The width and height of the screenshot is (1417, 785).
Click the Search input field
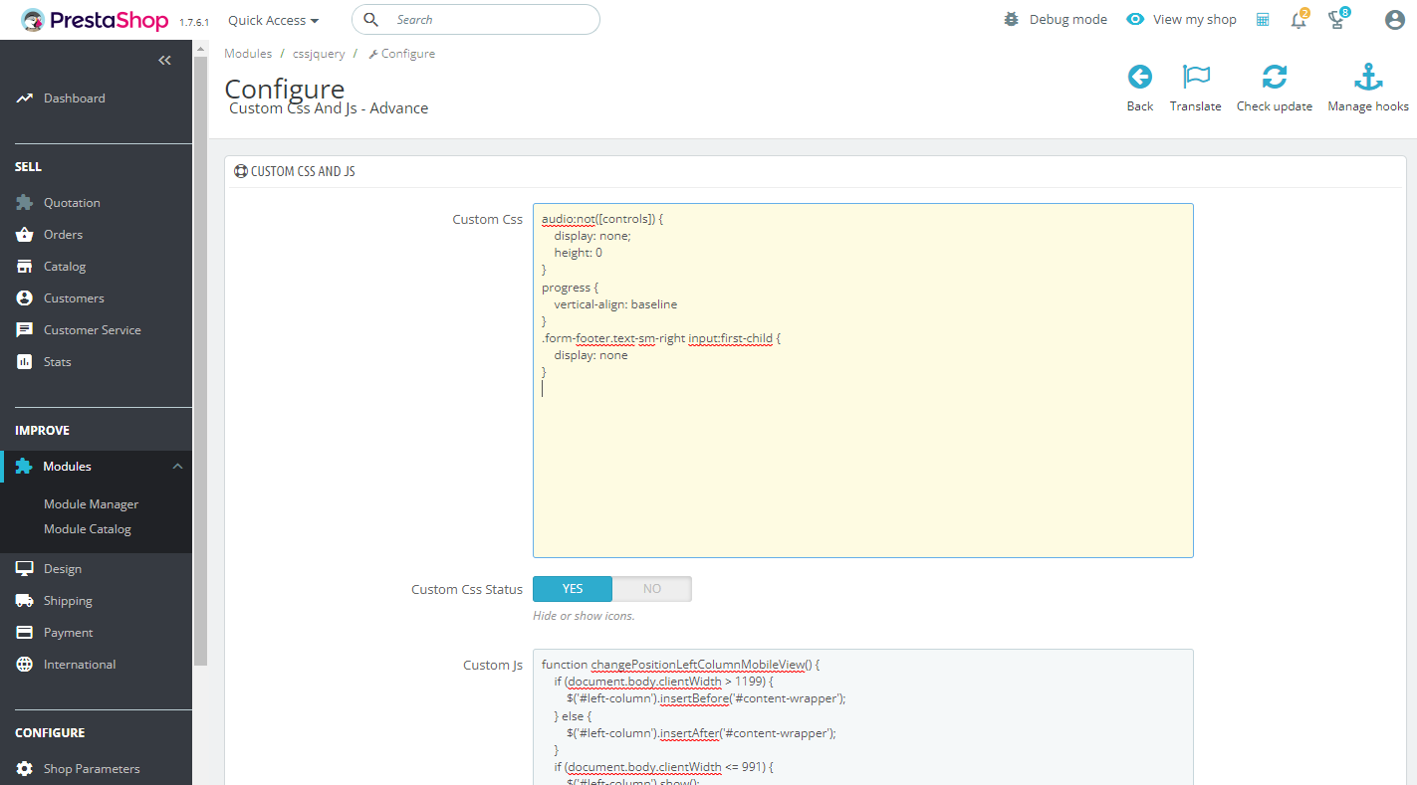click(x=476, y=20)
